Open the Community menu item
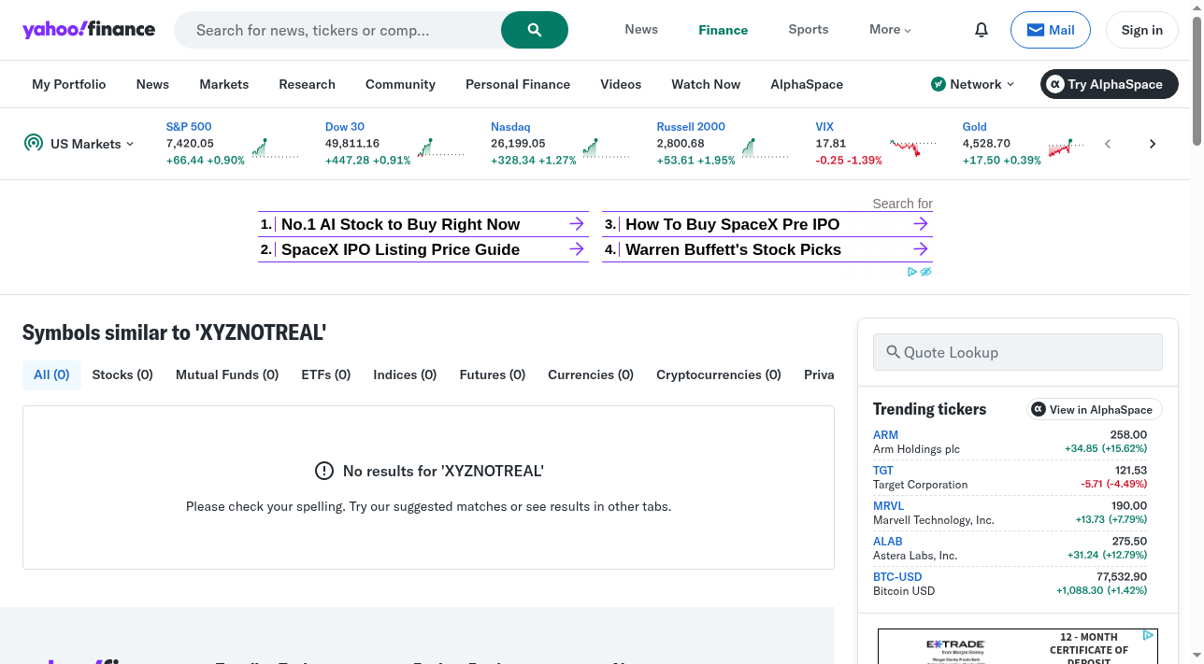 pyautogui.click(x=400, y=84)
